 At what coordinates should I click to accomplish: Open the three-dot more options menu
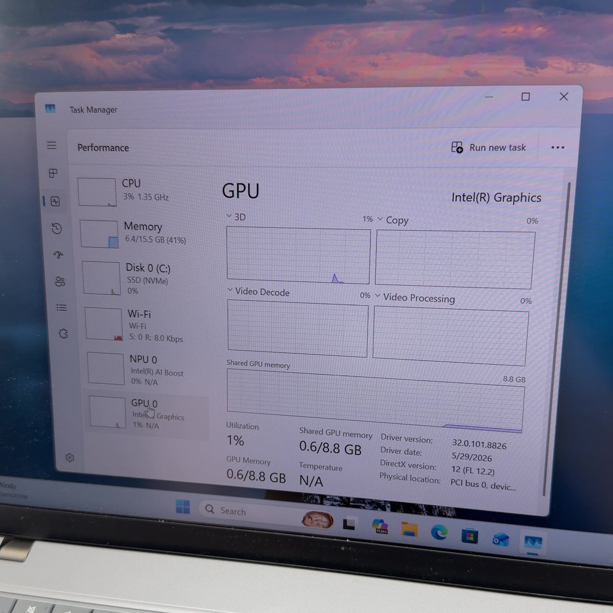(558, 148)
